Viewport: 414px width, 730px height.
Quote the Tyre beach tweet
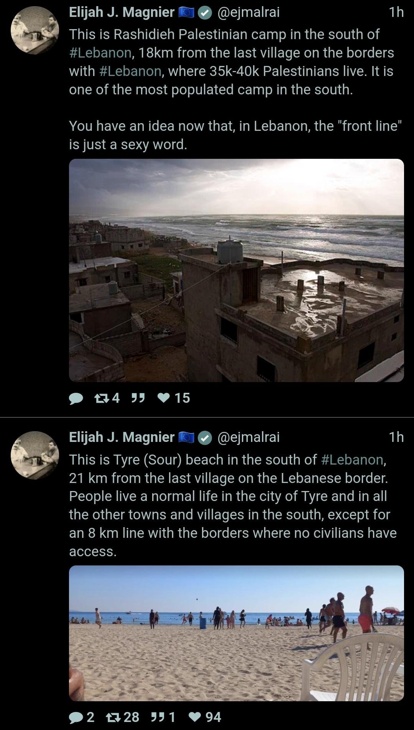point(163,717)
